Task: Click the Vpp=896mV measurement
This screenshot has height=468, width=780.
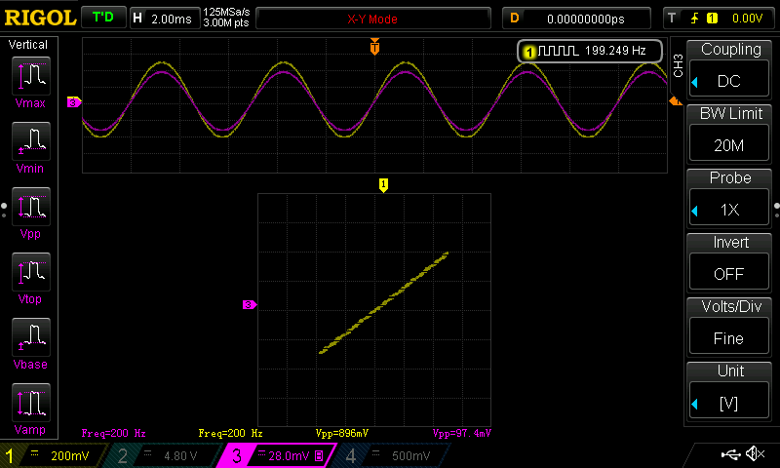Action: [x=342, y=433]
